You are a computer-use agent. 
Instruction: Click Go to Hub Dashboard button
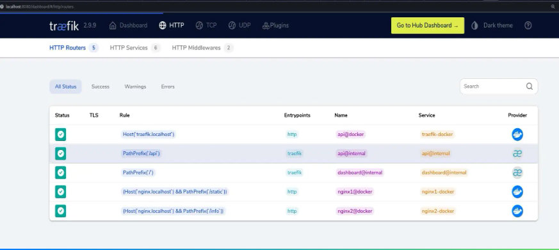pos(428,26)
